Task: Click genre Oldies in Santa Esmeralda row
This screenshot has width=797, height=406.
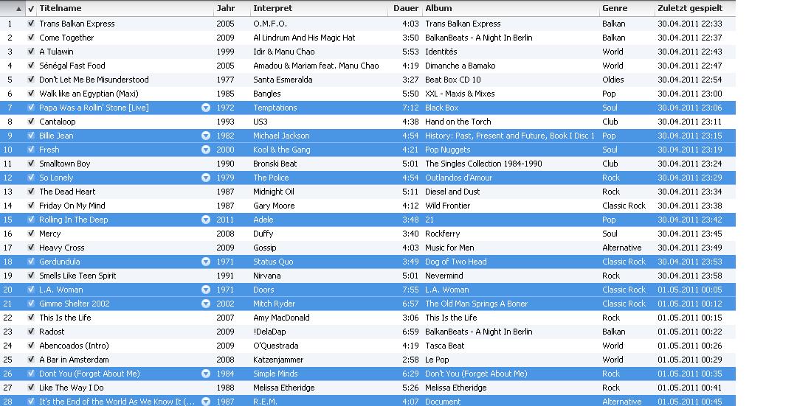Action: 613,80
